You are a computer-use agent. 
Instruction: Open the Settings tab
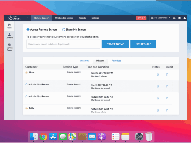(95, 18)
